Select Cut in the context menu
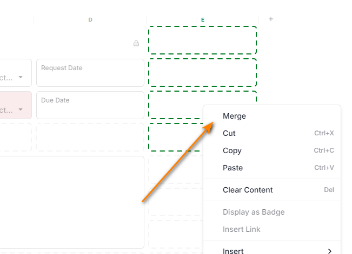This screenshot has width=352, height=254. click(229, 133)
